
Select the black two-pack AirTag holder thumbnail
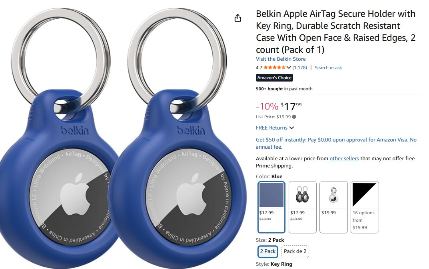tap(302, 207)
